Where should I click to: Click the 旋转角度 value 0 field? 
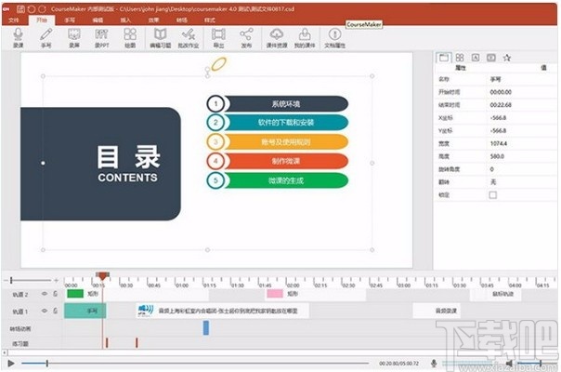pos(521,169)
